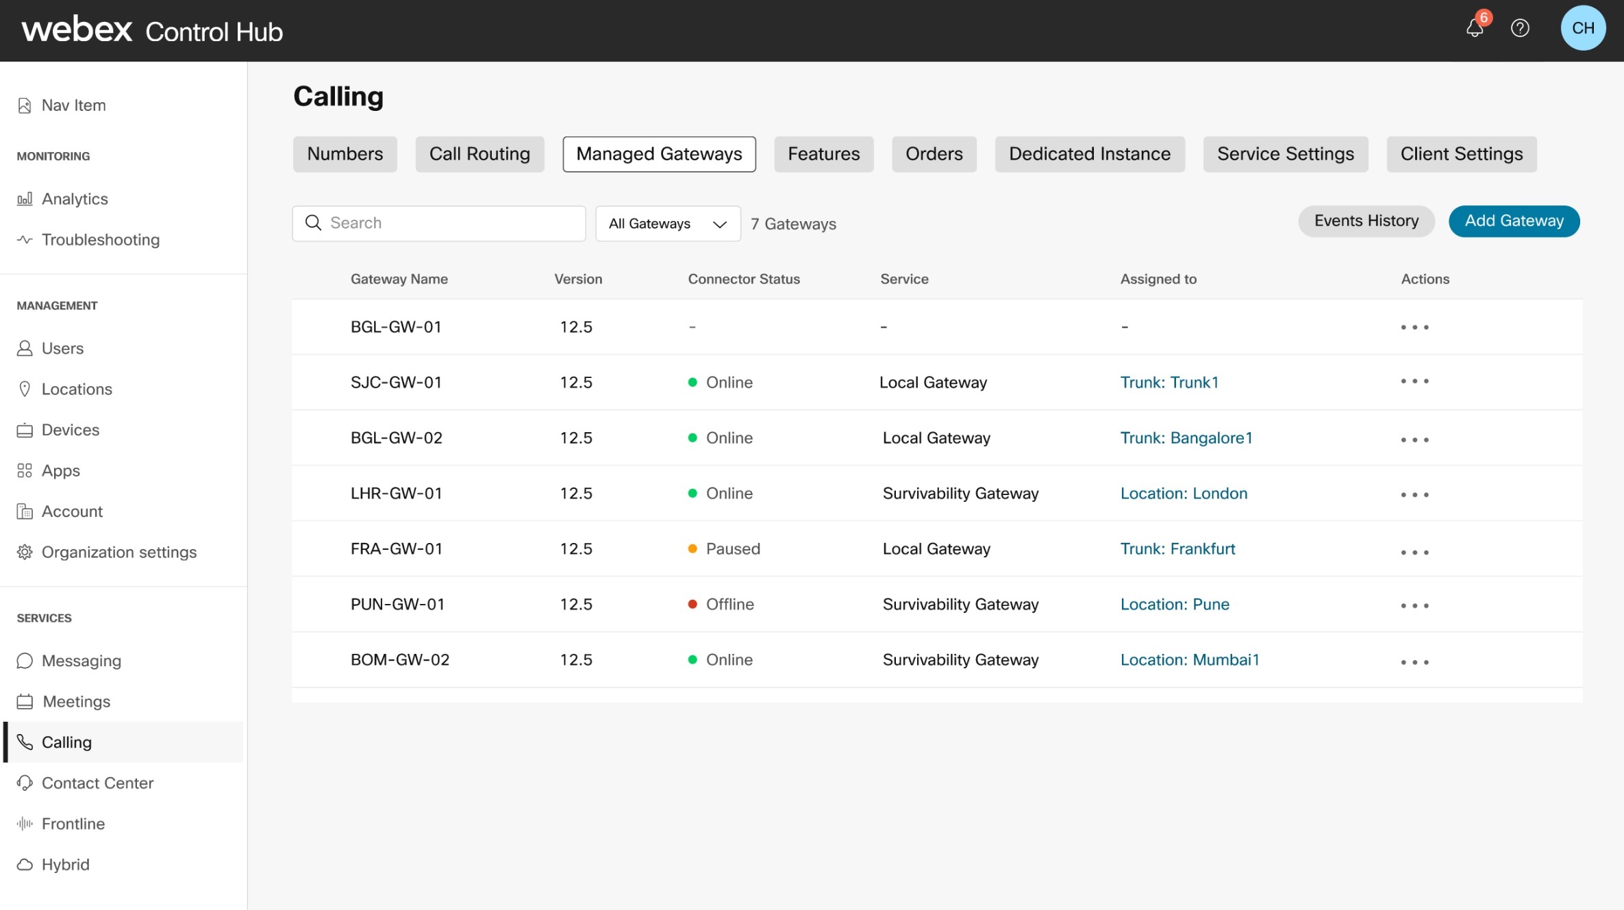
Task: Click the Add Gateway button
Action: pos(1514,221)
